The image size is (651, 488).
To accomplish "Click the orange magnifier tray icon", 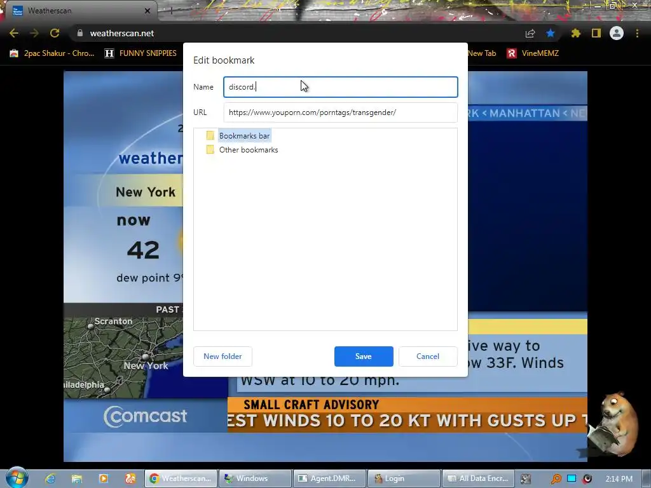I will 556,479.
